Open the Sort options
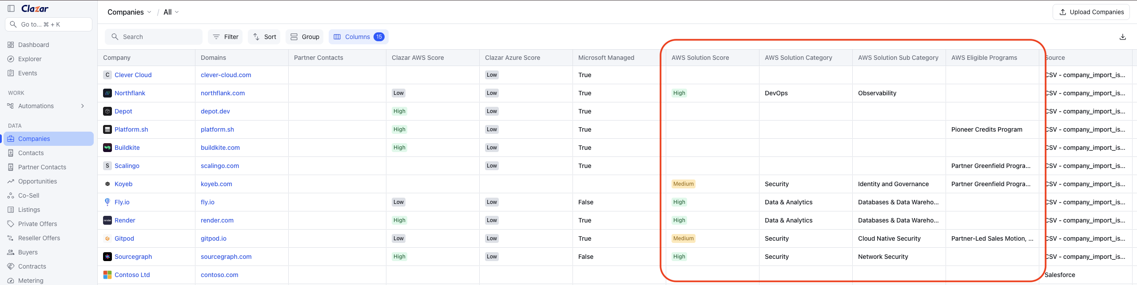This screenshot has height=285, width=1137. (264, 37)
